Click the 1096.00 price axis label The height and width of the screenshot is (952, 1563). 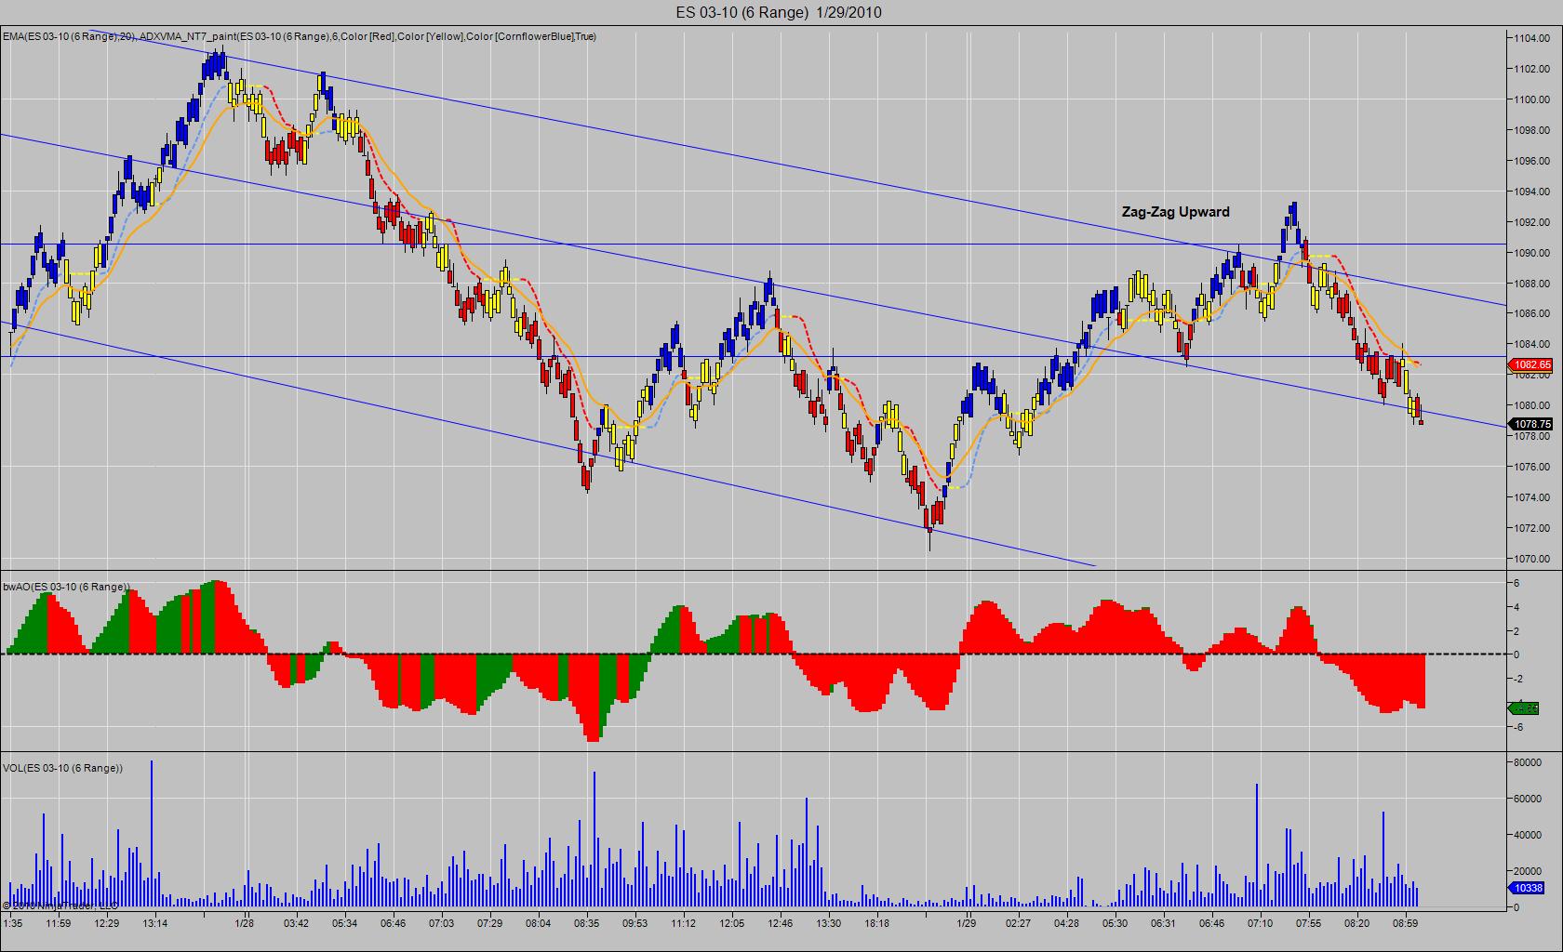coord(1532,161)
